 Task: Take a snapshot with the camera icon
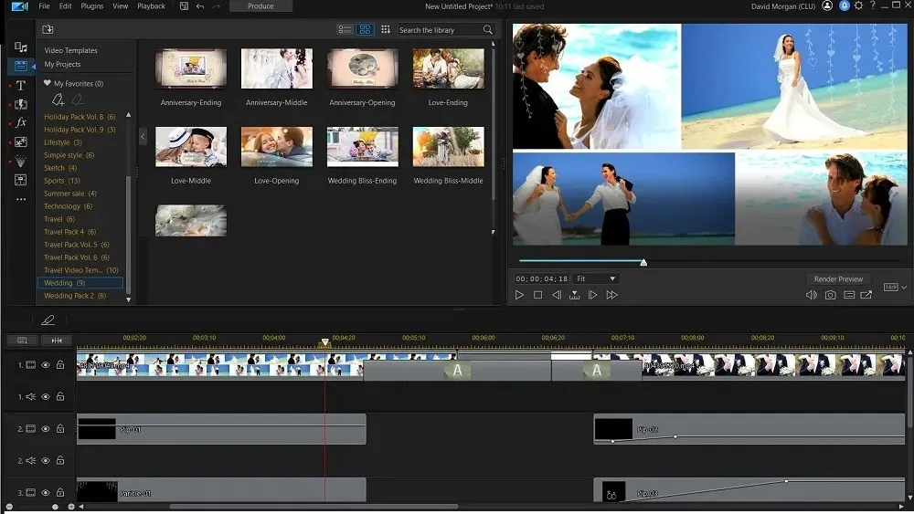[x=830, y=295]
